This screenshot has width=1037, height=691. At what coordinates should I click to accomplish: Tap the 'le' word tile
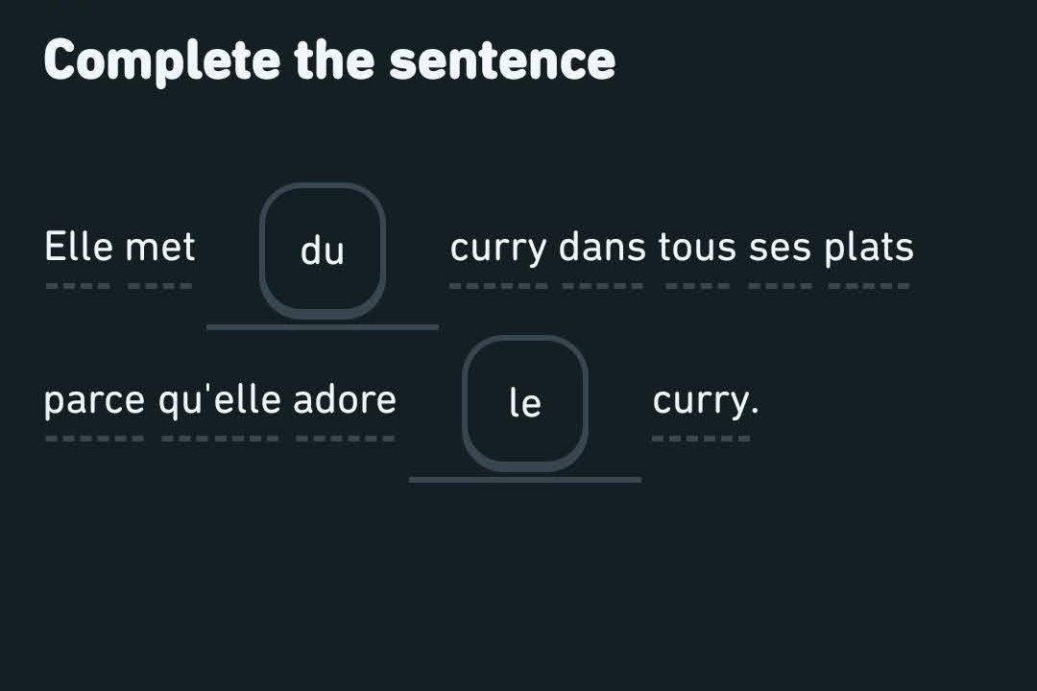pyautogui.click(x=525, y=404)
